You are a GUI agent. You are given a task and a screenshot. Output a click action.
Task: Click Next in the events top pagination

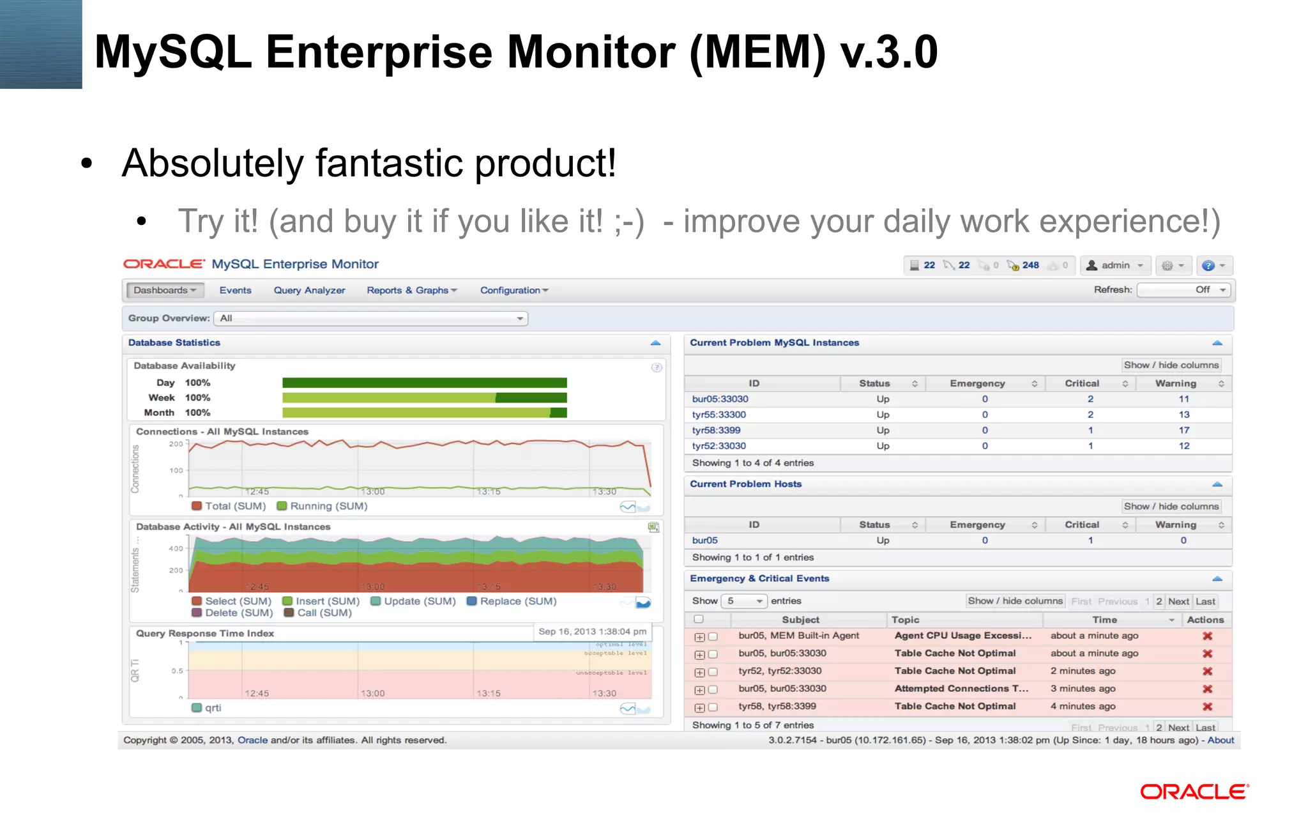(1178, 601)
